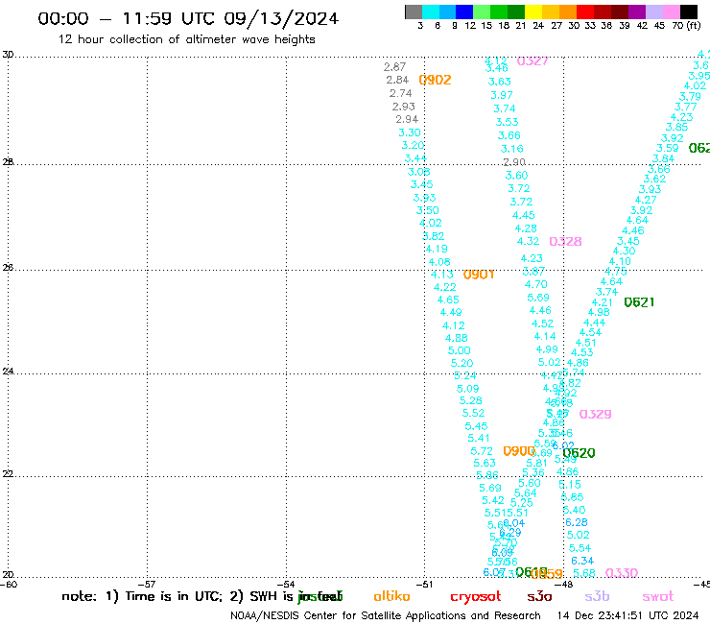Screen dimensions: 710x624
Task: Click the longitude axis label -57
Action: pos(147,585)
